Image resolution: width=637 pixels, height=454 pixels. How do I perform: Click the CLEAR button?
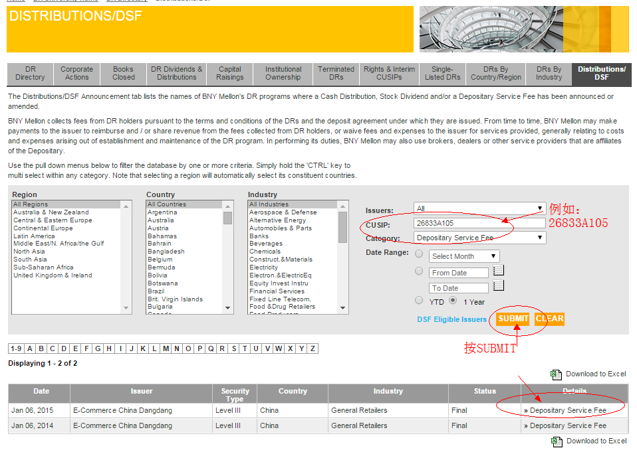549,319
